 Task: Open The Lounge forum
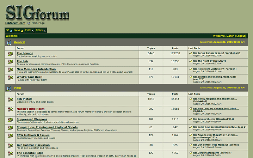[x=25, y=53]
